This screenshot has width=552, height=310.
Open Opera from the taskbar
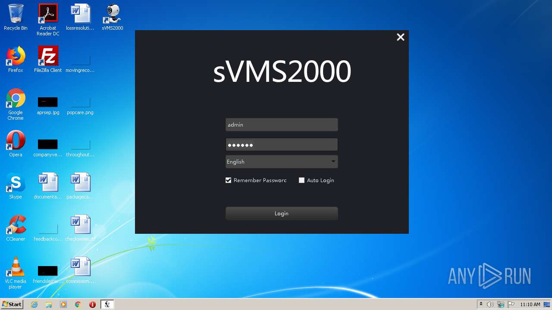point(92,304)
